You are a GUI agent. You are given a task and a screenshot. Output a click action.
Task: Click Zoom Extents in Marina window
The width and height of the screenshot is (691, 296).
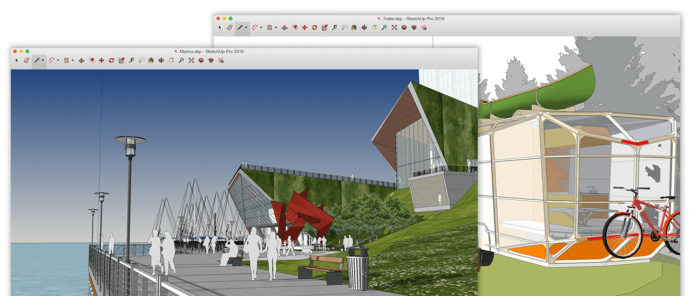pos(191,60)
